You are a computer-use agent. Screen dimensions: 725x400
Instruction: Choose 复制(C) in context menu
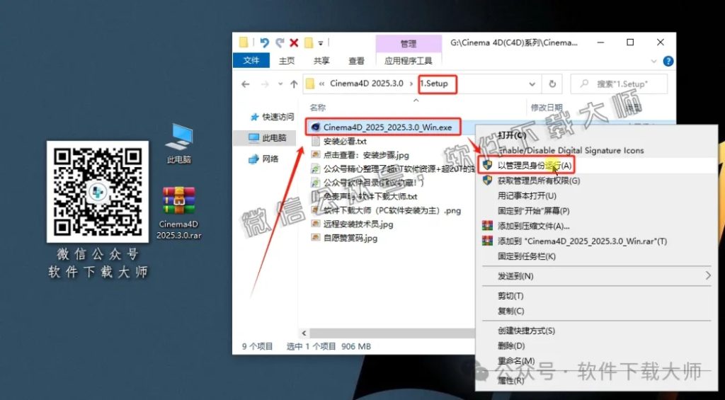[x=596, y=312]
